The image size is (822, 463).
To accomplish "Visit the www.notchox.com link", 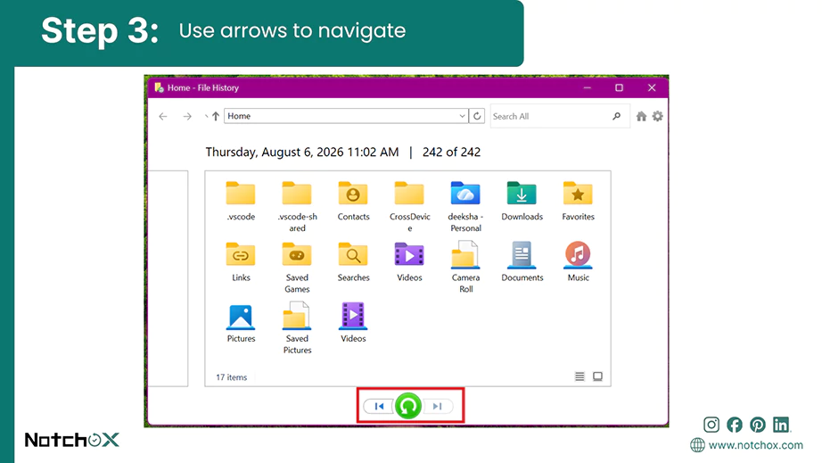I will click(755, 445).
